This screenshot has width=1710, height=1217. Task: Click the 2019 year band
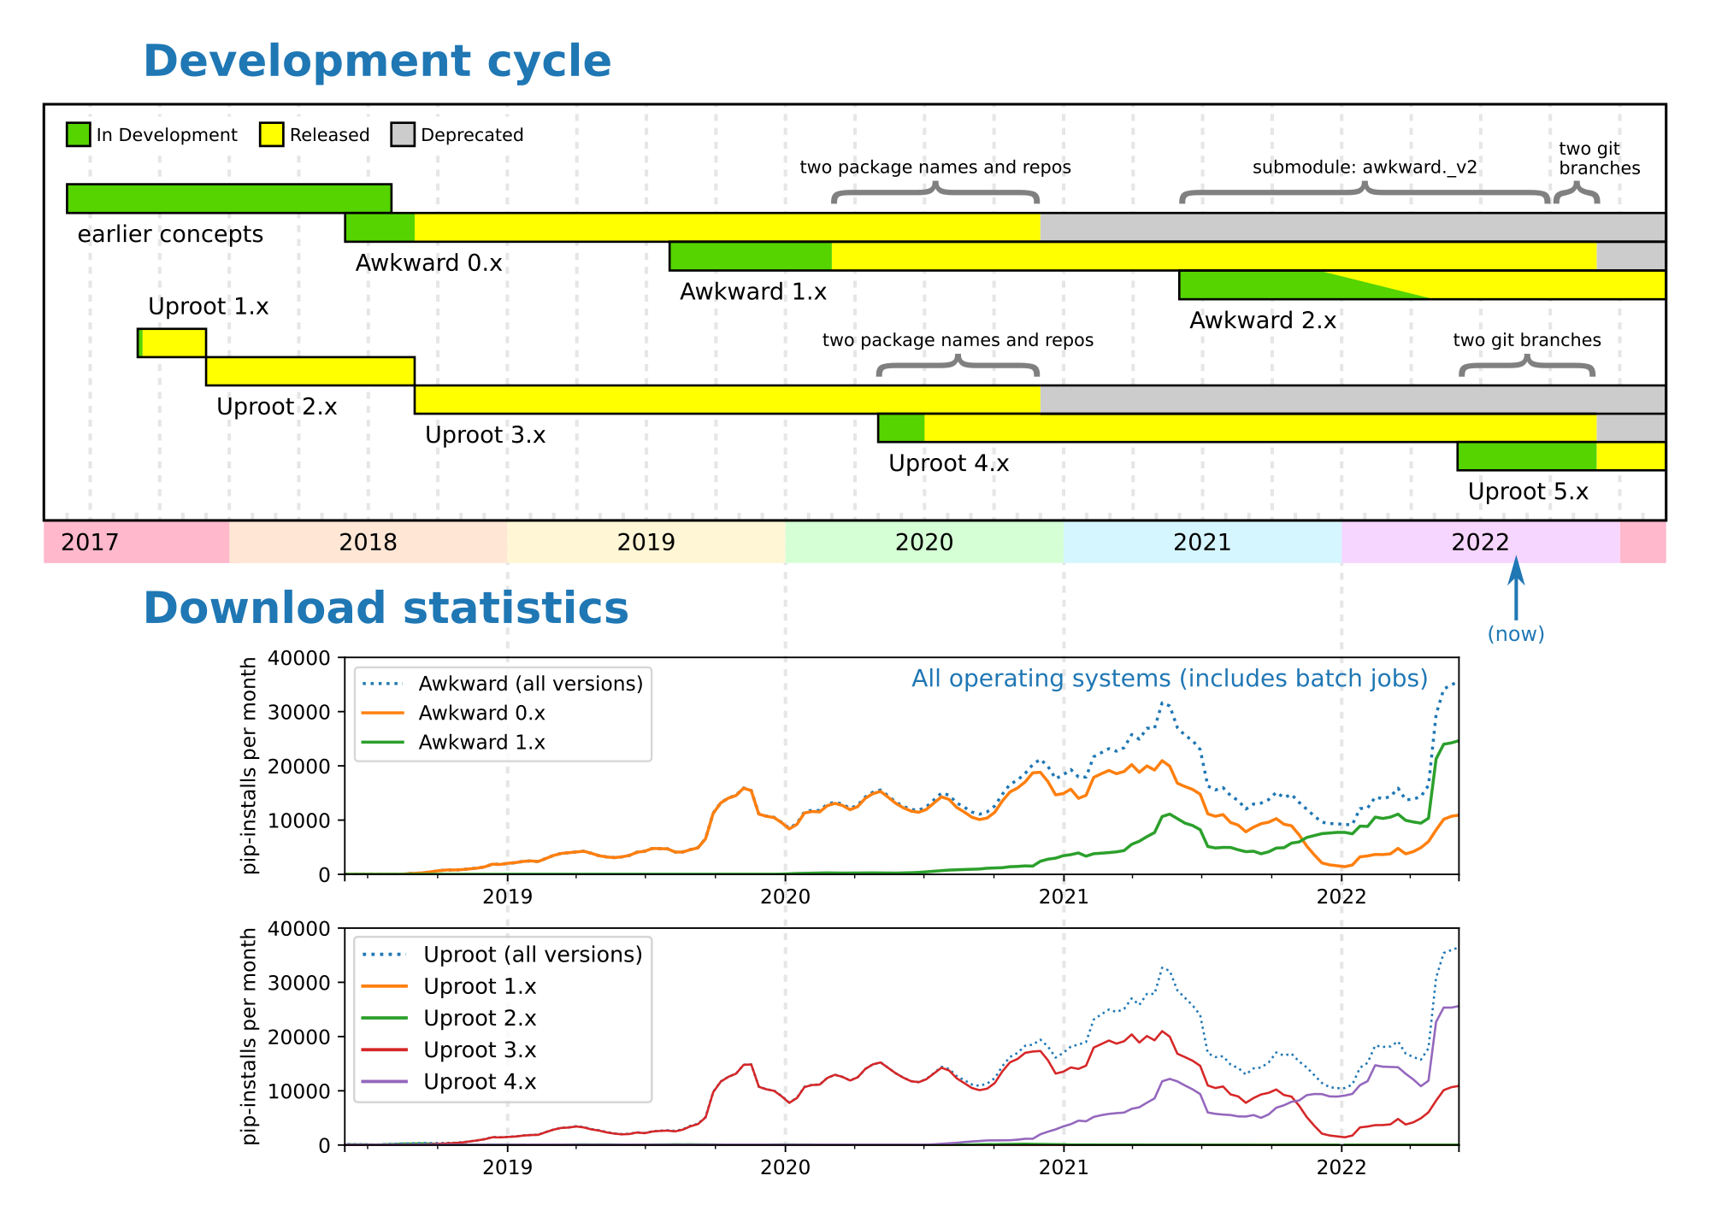tap(646, 542)
